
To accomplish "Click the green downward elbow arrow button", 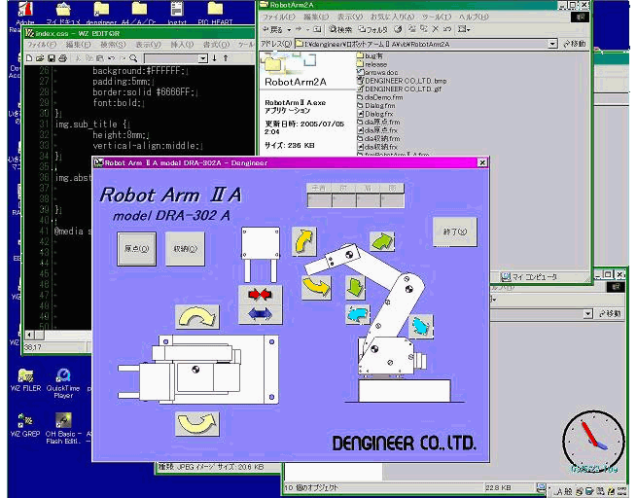I will click(356, 288).
